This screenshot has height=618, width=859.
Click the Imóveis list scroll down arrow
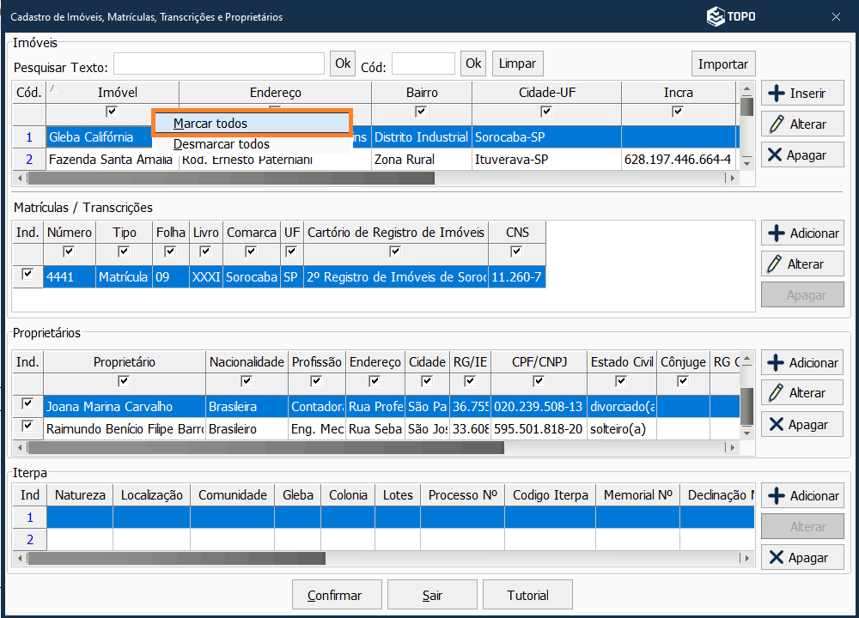click(746, 161)
